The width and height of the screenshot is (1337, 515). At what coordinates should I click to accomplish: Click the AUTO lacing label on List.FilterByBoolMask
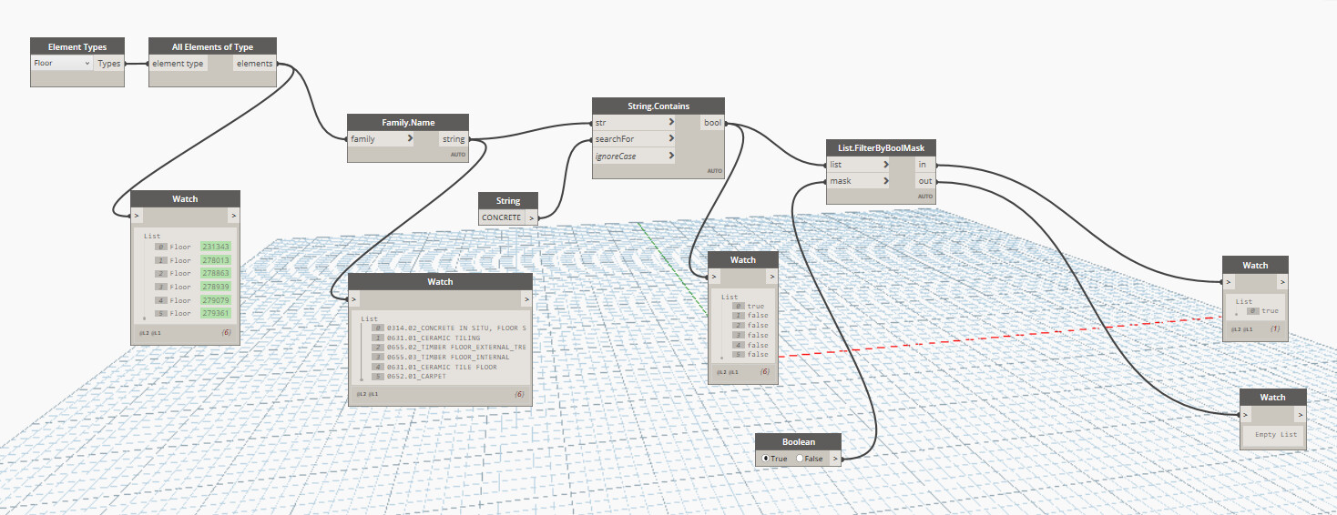(925, 197)
